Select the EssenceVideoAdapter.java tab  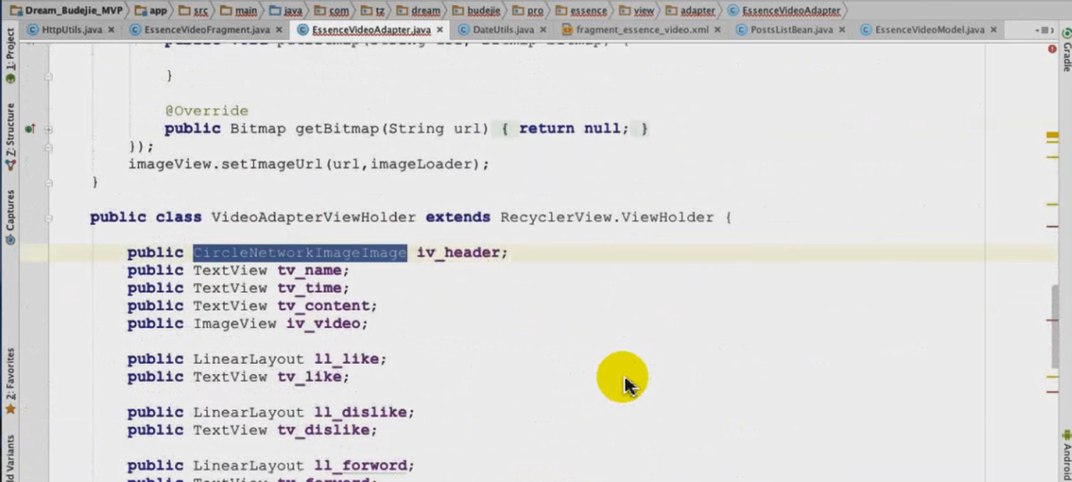(371, 29)
